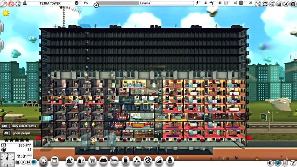Pause the game simulation
This screenshot has width=297, height=167.
pyautogui.click(x=18, y=162)
